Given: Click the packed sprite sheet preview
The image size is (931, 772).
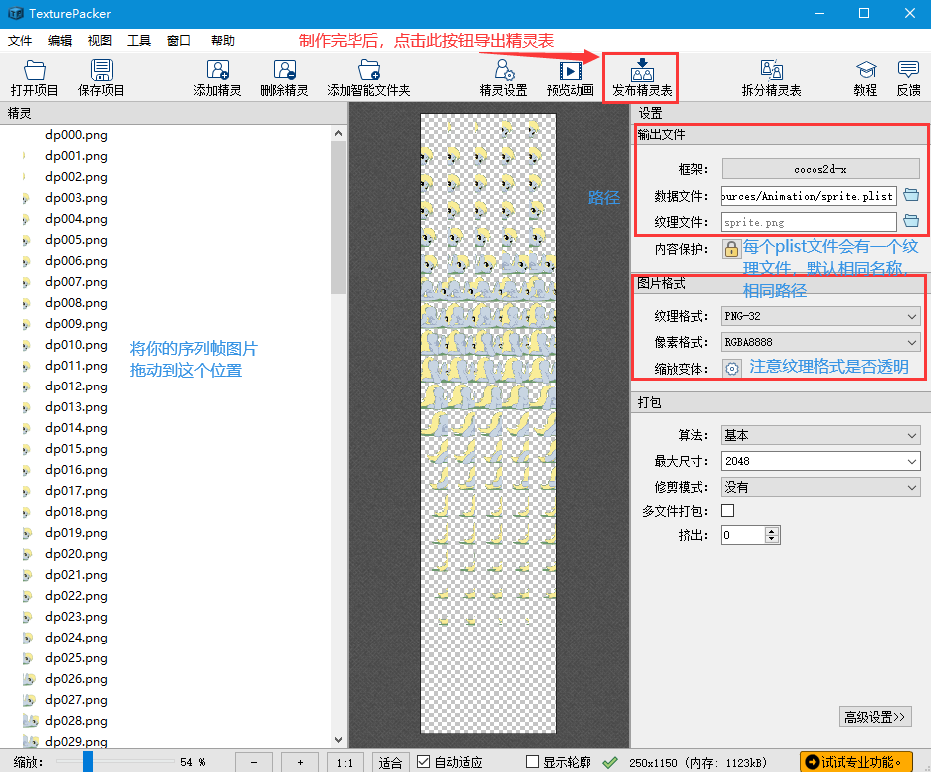Looking at the screenshot, I should coord(488,423).
